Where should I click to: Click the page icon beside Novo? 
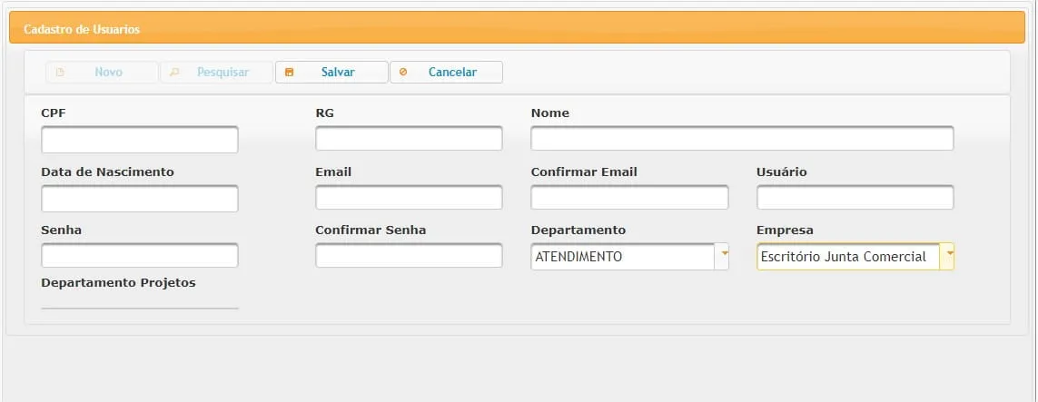pyautogui.click(x=61, y=73)
